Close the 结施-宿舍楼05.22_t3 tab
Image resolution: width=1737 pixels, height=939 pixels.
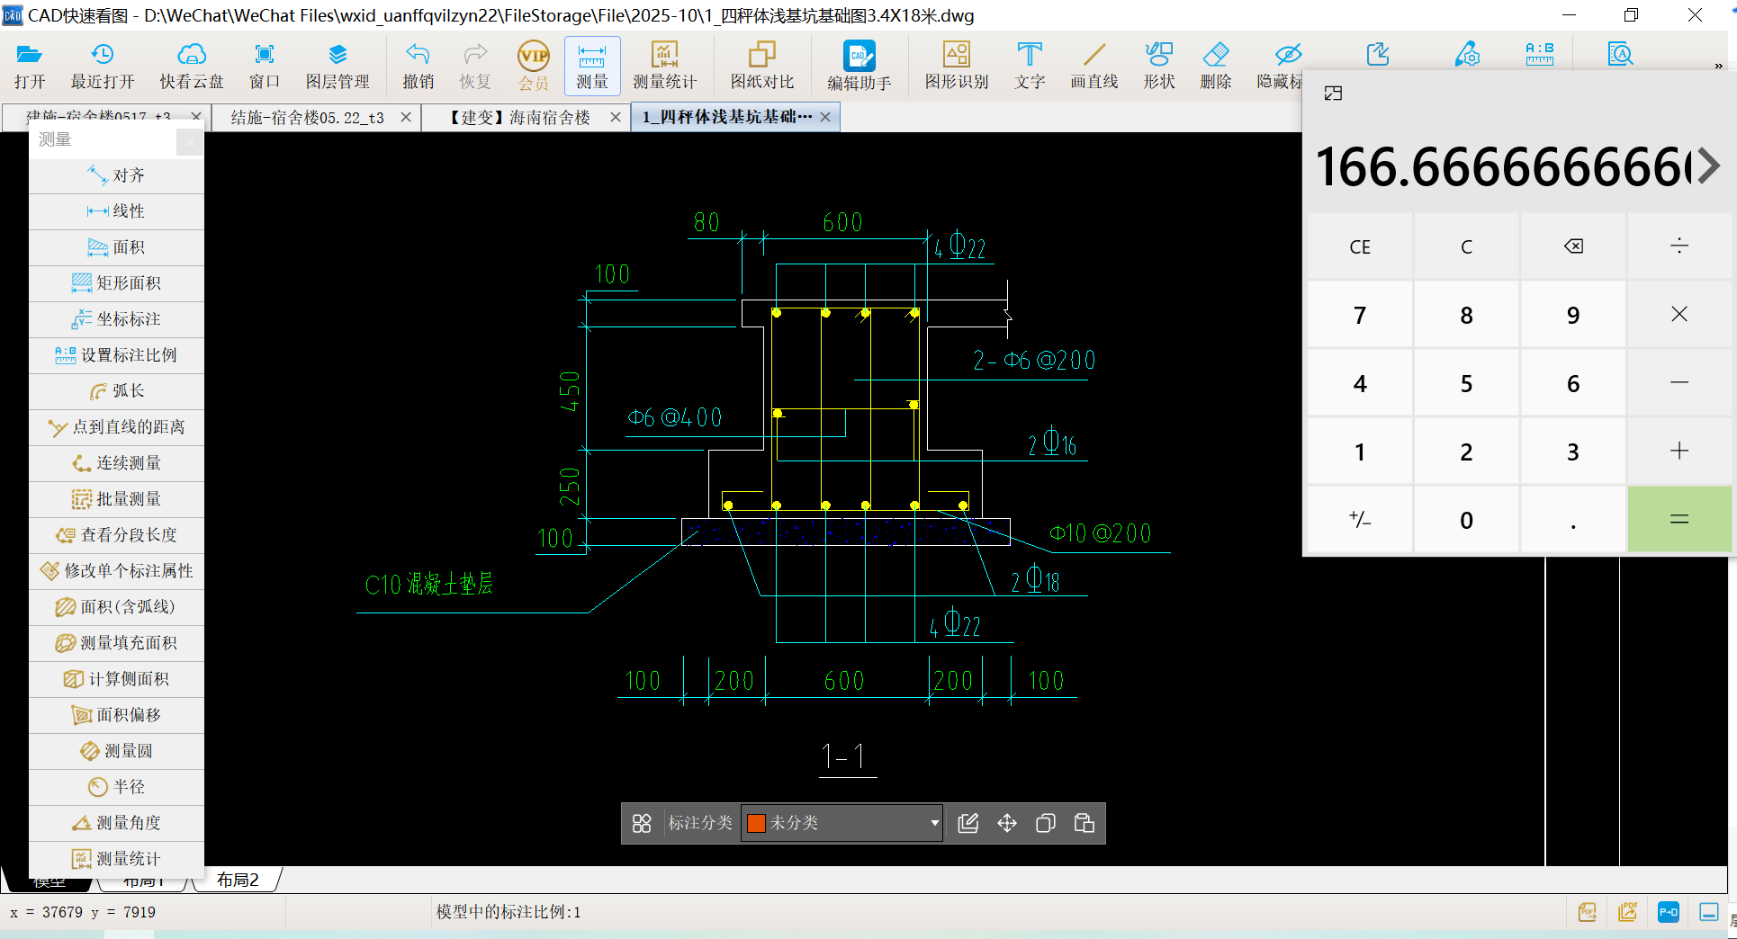406,118
